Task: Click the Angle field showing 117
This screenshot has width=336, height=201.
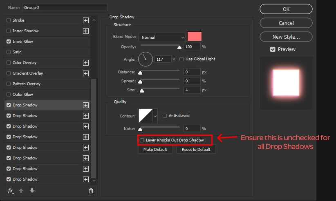Action: tap(163, 59)
